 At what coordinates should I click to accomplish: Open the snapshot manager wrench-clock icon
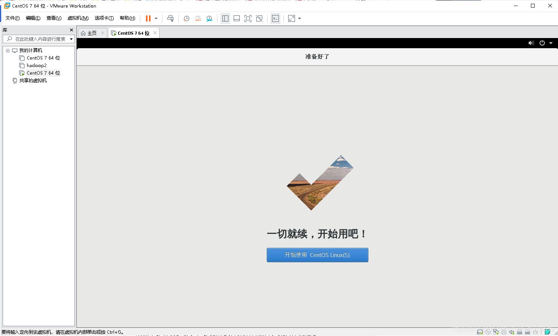[210, 18]
